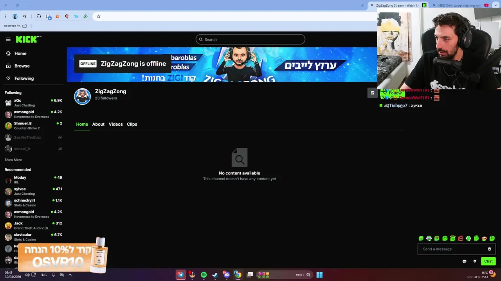Click the chat bubble icon near Chat
Viewport: 501px width, 281px height.
tap(464, 261)
